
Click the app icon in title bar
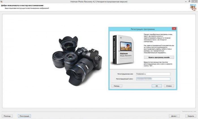1,1
